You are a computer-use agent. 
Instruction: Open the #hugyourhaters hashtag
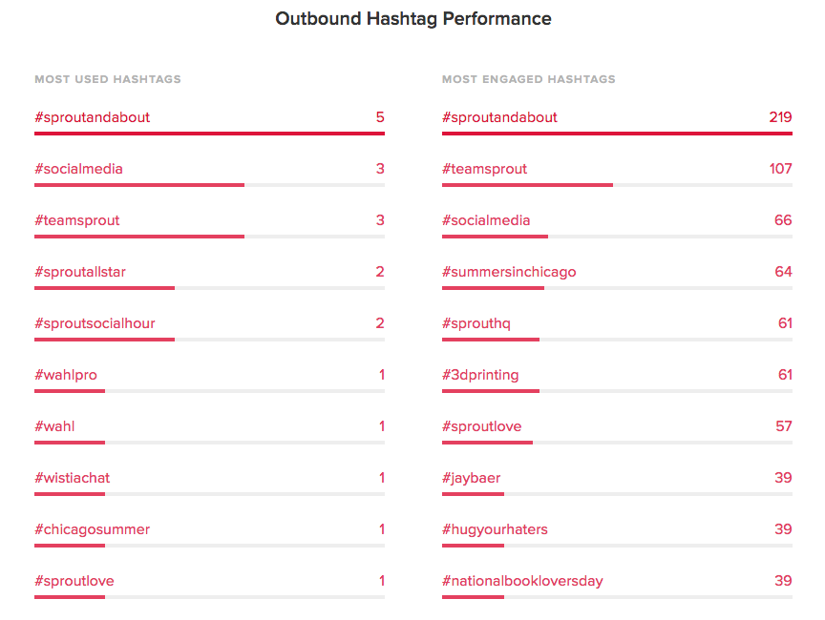[495, 529]
